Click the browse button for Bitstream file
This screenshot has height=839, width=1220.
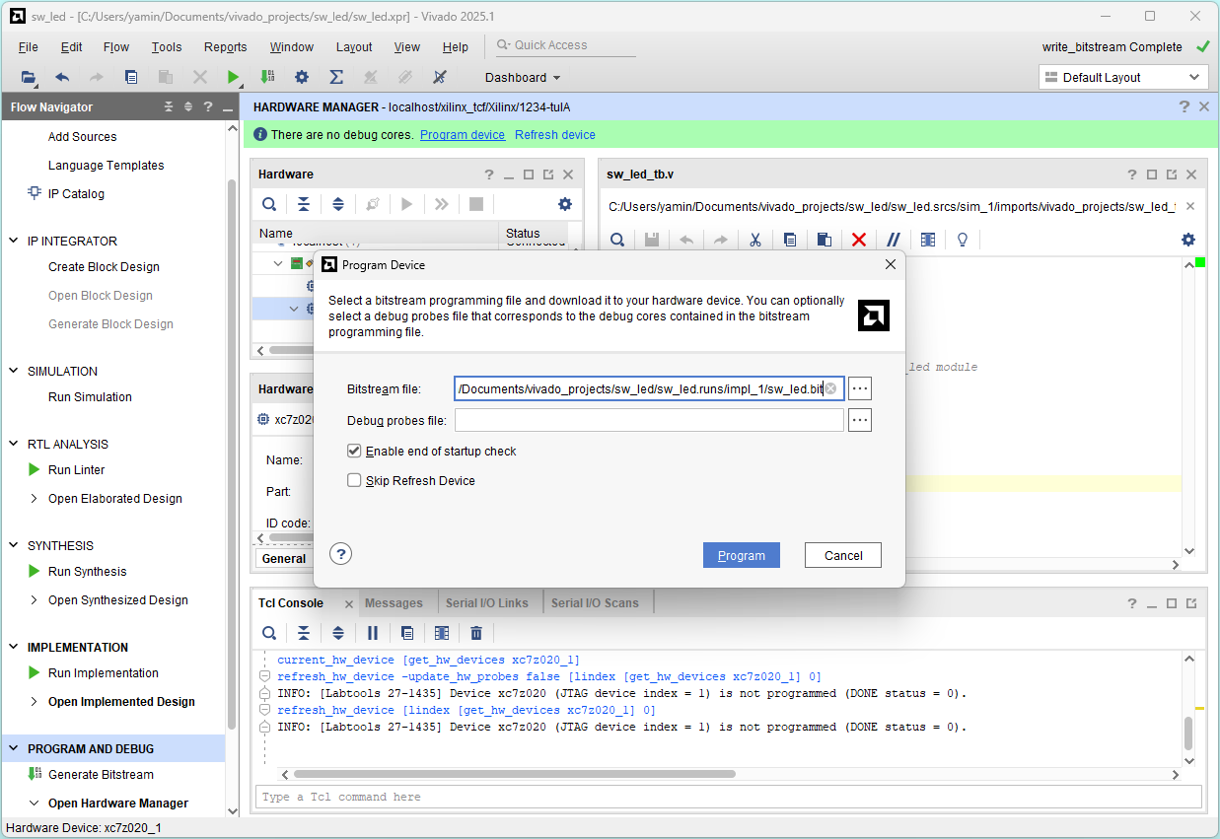pyautogui.click(x=860, y=389)
